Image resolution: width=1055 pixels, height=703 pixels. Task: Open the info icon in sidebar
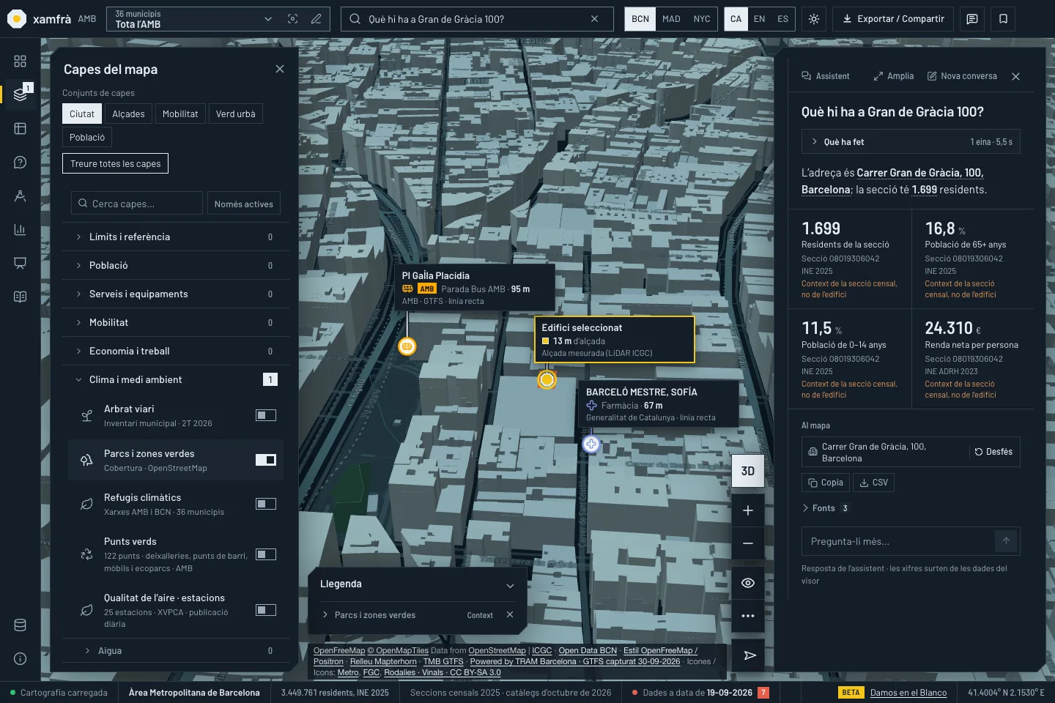(20, 658)
